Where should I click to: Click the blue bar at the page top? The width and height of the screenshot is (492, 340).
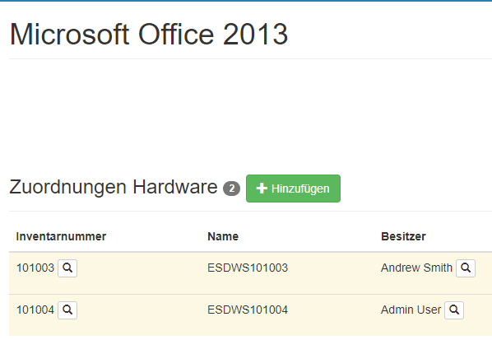click(246, 1)
